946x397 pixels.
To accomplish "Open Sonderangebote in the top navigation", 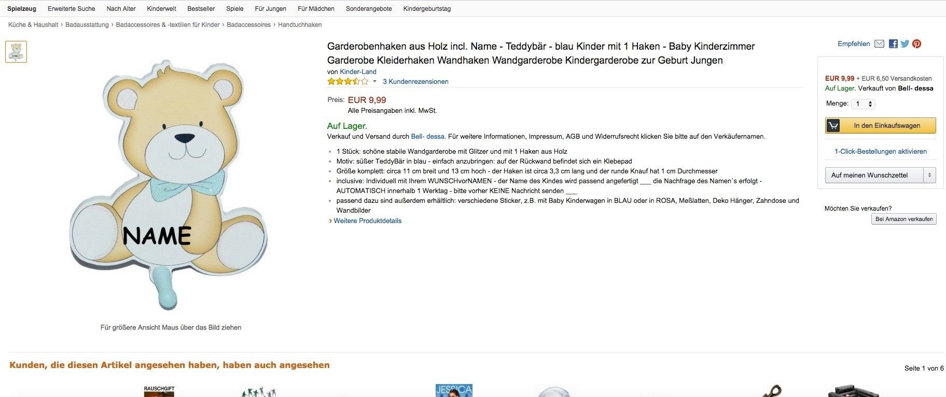I will (369, 9).
